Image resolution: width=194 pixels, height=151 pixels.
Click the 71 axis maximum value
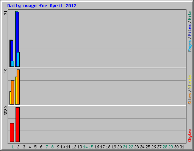coord(6,13)
